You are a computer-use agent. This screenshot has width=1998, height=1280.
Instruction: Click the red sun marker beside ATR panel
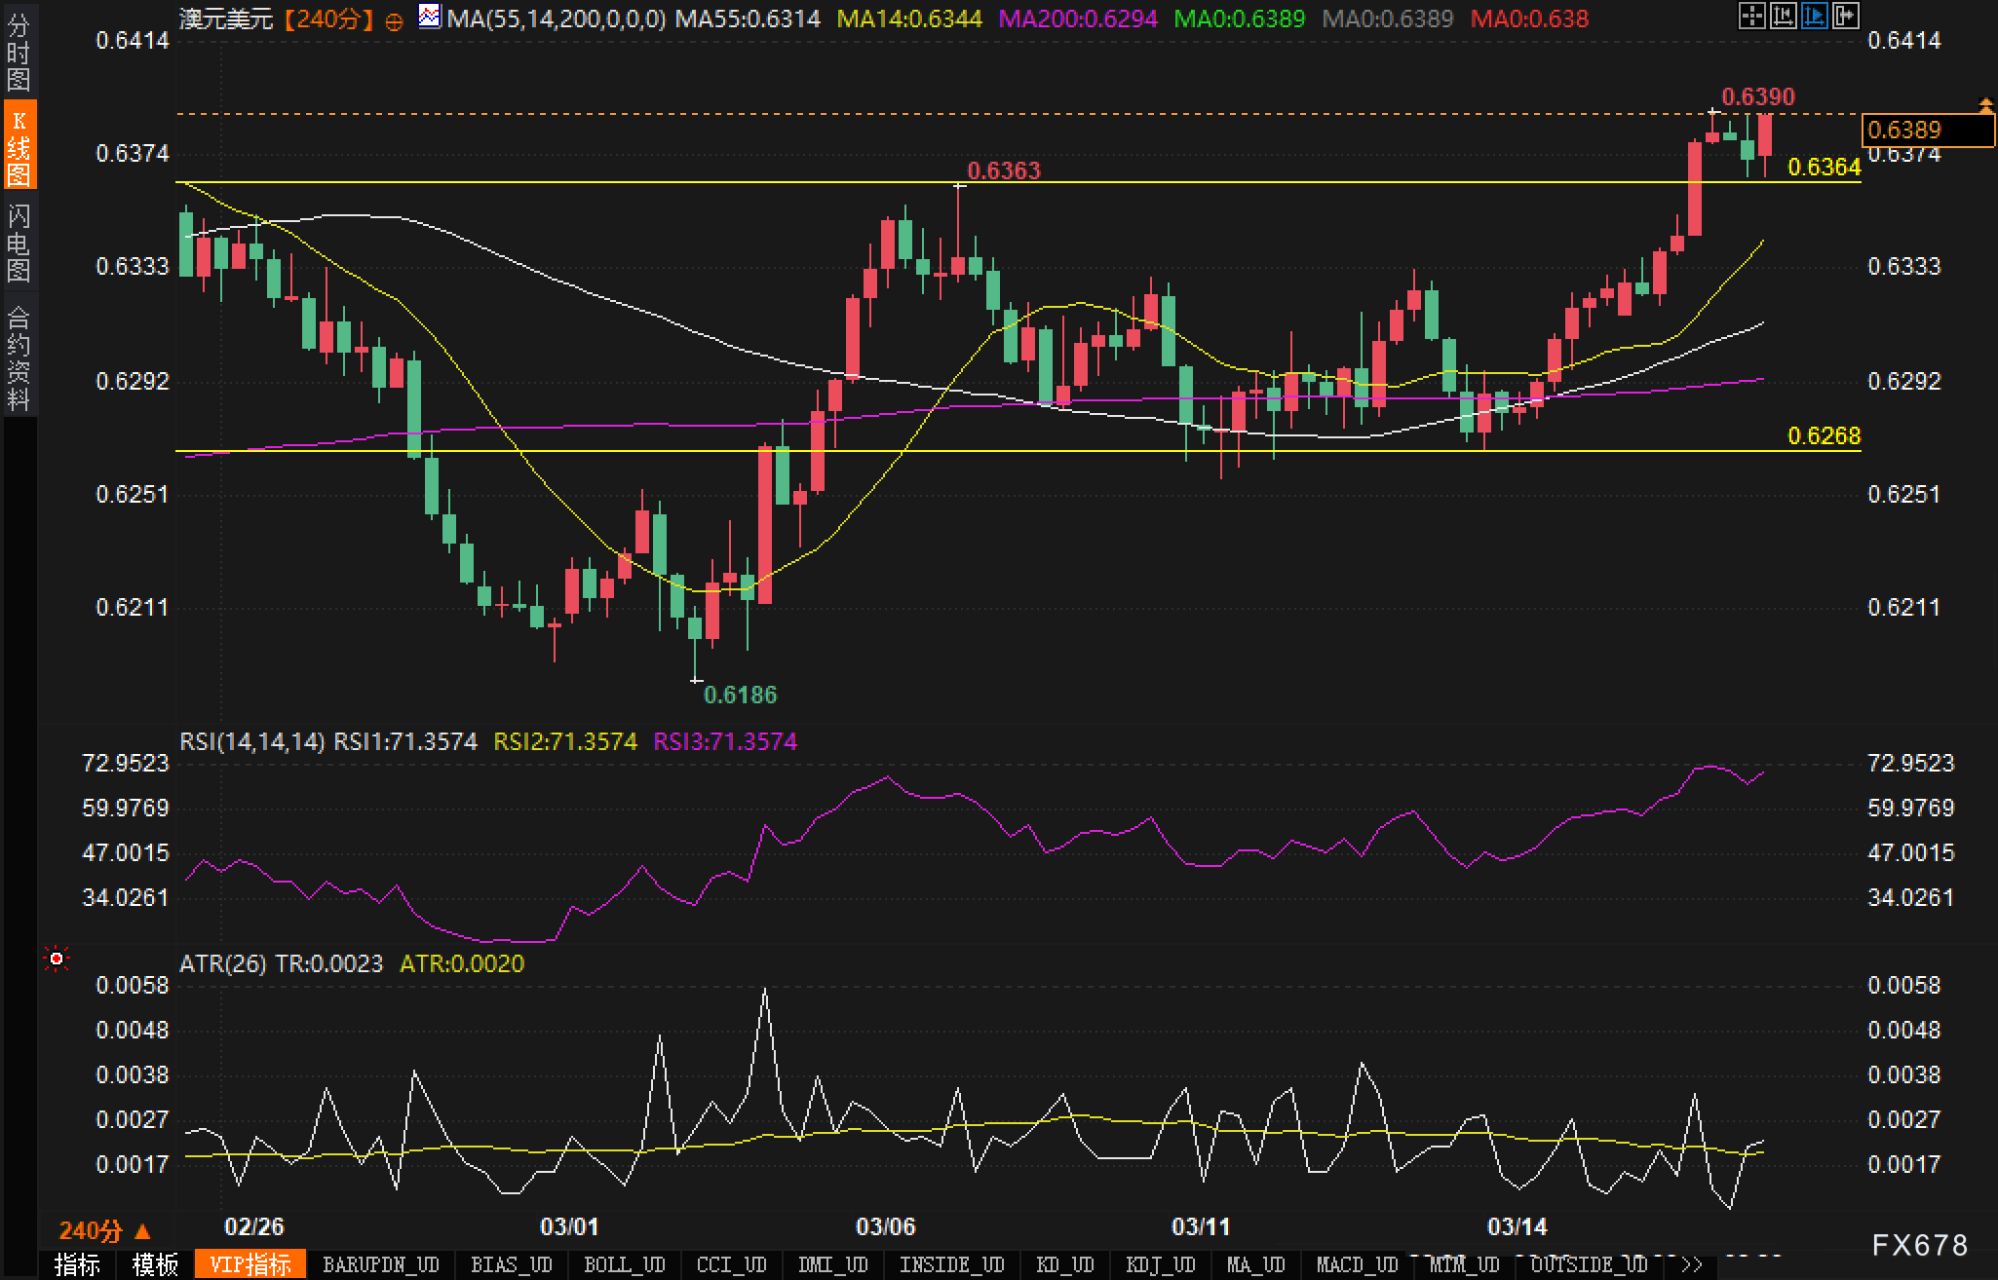click(58, 960)
